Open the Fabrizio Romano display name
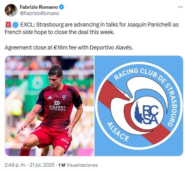 click(x=39, y=7)
